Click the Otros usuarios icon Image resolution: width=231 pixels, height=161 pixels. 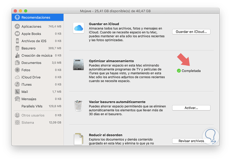click(x=17, y=115)
